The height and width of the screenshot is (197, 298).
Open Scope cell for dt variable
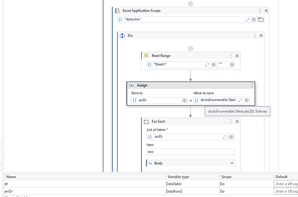click(x=247, y=184)
